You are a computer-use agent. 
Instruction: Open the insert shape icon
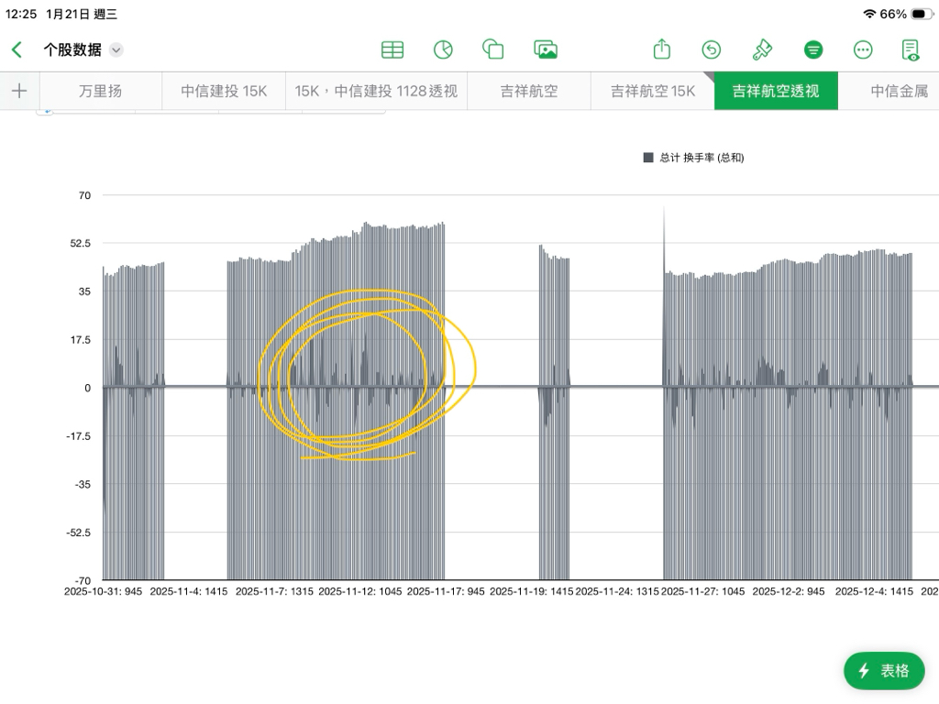[x=493, y=49]
